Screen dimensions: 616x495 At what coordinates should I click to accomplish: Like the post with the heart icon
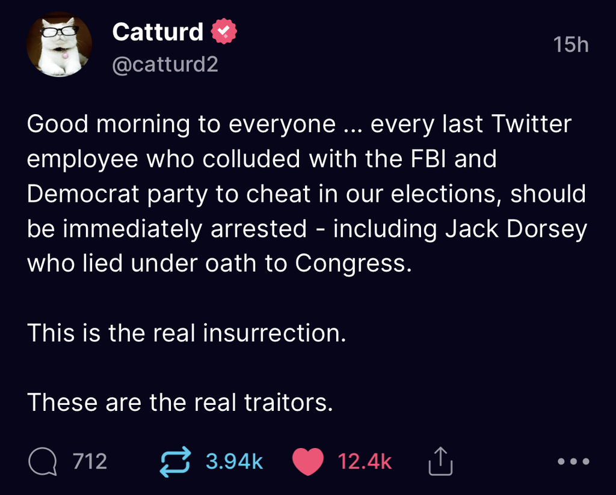pos(307,461)
